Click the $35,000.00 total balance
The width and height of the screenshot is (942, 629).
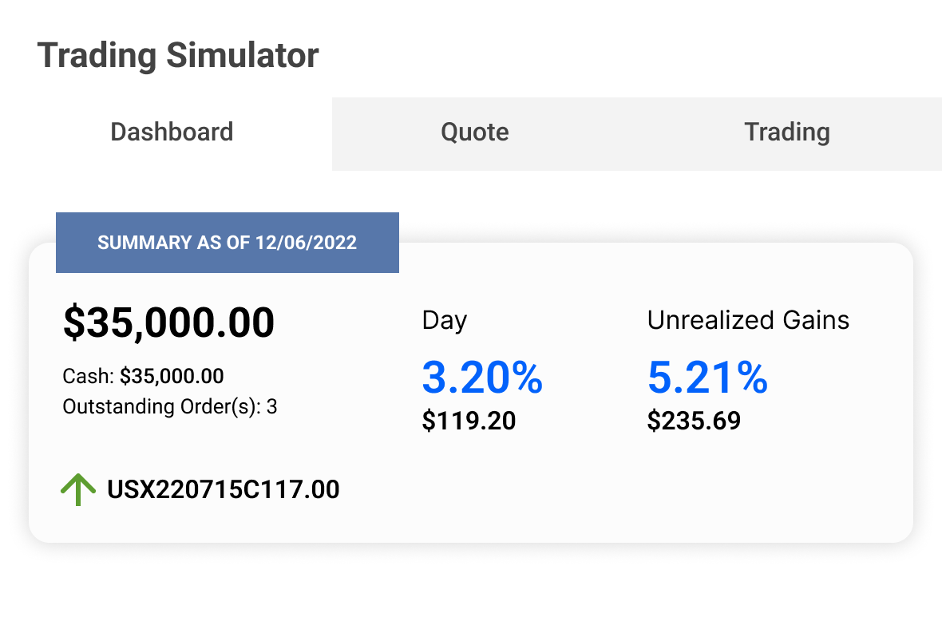pos(168,322)
